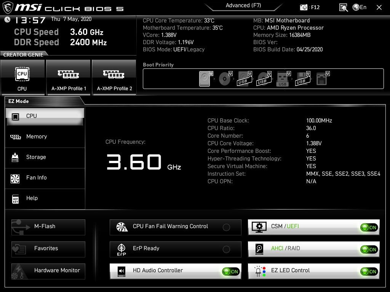Click the F12 screenshot camera icon
390x292 pixels.
304,7
